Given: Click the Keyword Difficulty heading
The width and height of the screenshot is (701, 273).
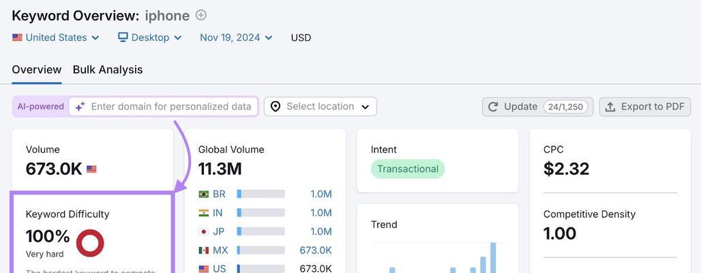Looking at the screenshot, I should coord(68,214).
